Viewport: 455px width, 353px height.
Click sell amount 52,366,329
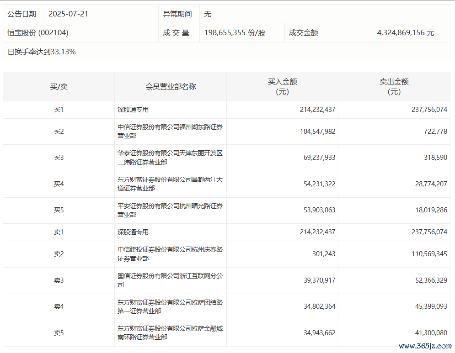pos(431,280)
